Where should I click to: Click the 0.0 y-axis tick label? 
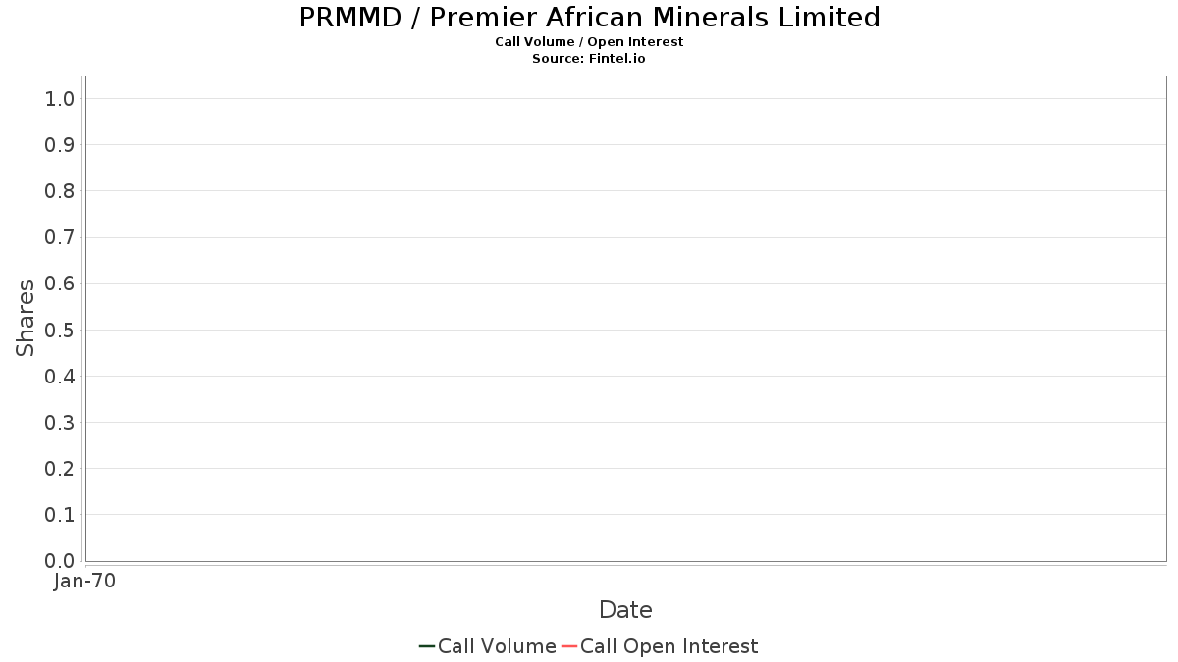point(60,561)
